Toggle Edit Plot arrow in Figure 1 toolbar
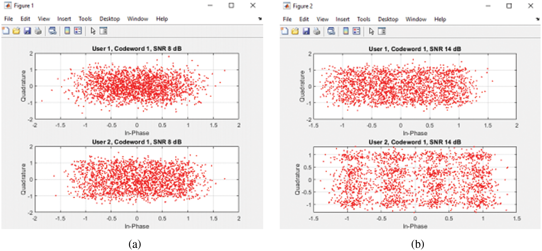Viewport: 542px width, 251px height. (x=93, y=31)
